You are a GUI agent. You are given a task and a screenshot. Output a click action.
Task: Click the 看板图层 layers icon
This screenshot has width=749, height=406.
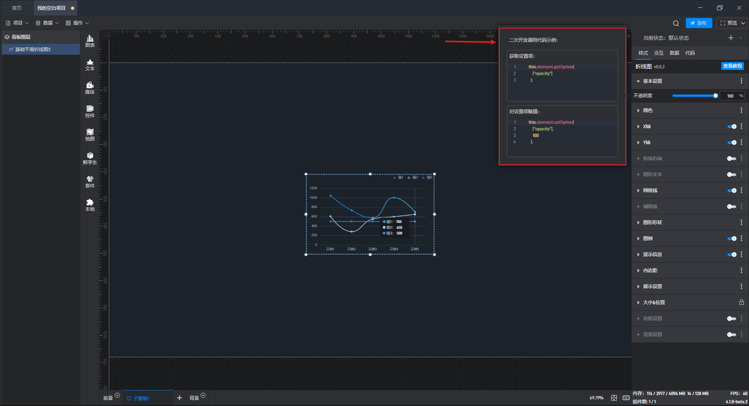pyautogui.click(x=7, y=37)
